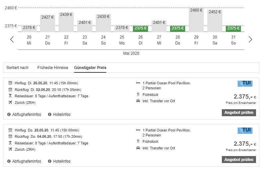
Task: Click TUI logo in second offer
Action: tap(245, 130)
